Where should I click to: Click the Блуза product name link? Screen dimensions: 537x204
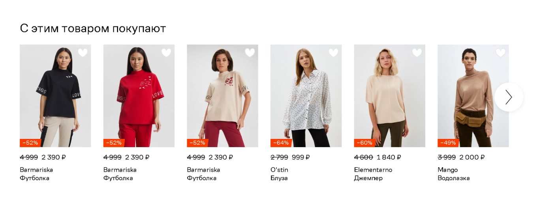pos(279,178)
